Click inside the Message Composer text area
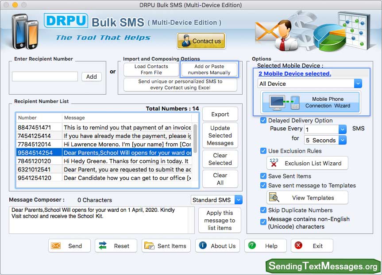 (102, 220)
